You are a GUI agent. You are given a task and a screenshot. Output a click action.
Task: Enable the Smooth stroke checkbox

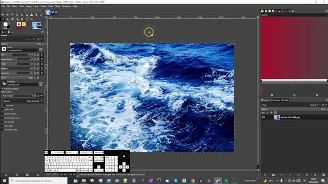pyautogui.click(x=3, y=113)
